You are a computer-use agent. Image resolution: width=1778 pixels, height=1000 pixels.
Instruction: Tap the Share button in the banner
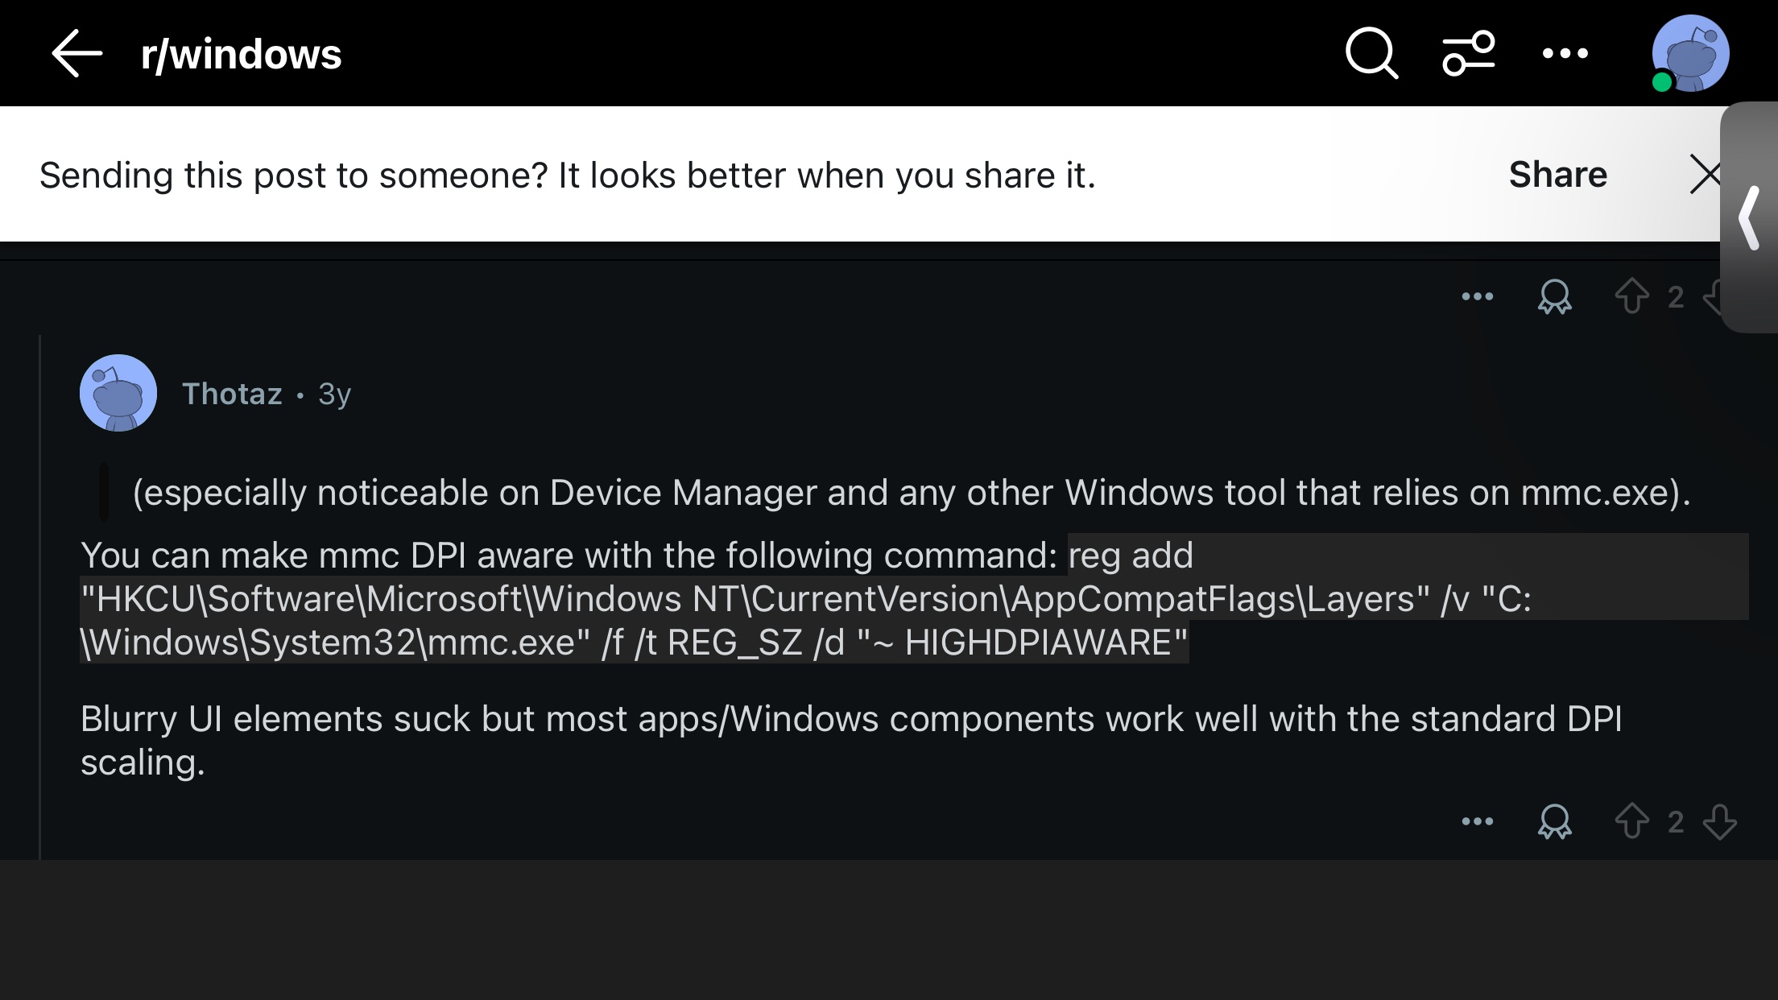1557,175
